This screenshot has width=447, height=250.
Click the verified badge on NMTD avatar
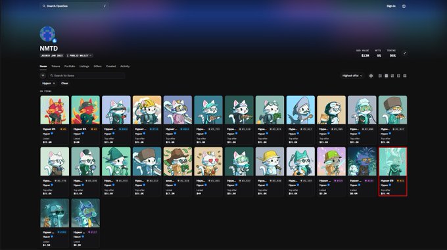coord(55,41)
